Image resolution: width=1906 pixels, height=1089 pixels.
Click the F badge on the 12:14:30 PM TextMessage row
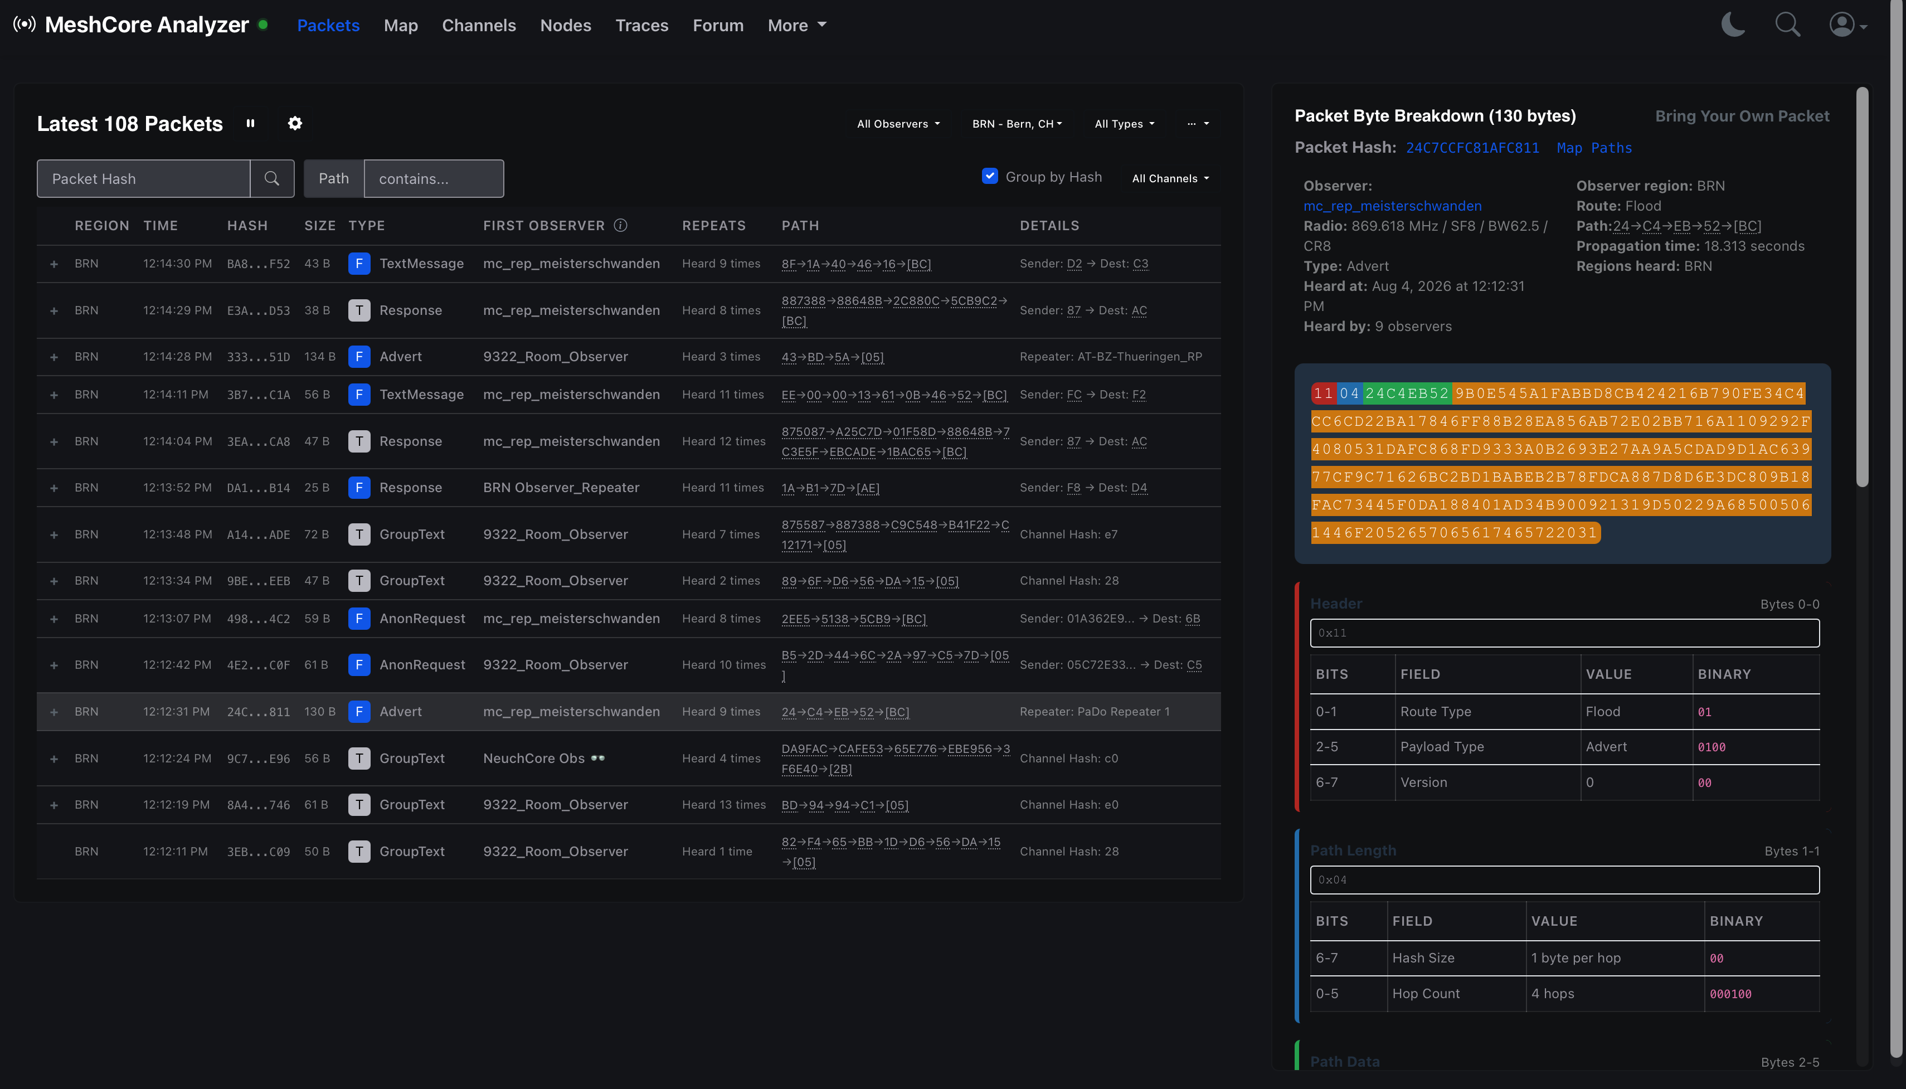click(x=359, y=263)
